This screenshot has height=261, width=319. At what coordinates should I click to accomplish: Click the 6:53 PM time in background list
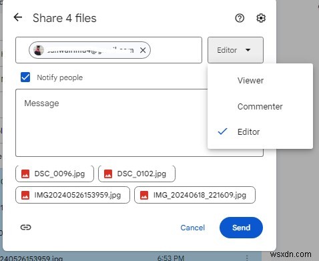tap(171, 258)
